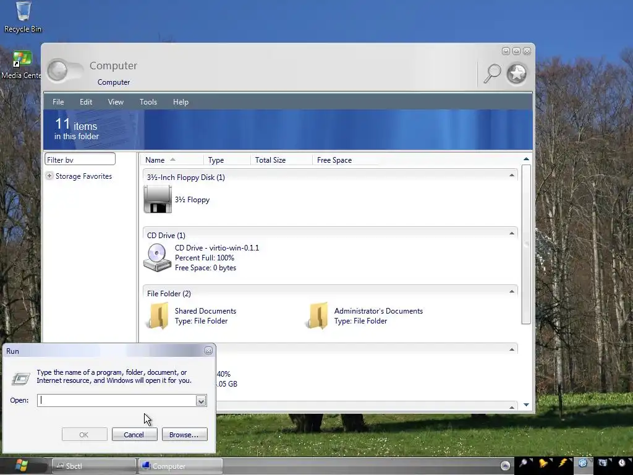Image resolution: width=633 pixels, height=475 pixels.
Task: Collapse the 3½-Inch Floppy Disk group
Action: [511, 175]
